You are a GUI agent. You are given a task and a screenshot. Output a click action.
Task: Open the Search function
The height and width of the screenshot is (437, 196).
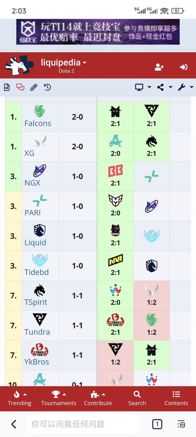(137, 399)
